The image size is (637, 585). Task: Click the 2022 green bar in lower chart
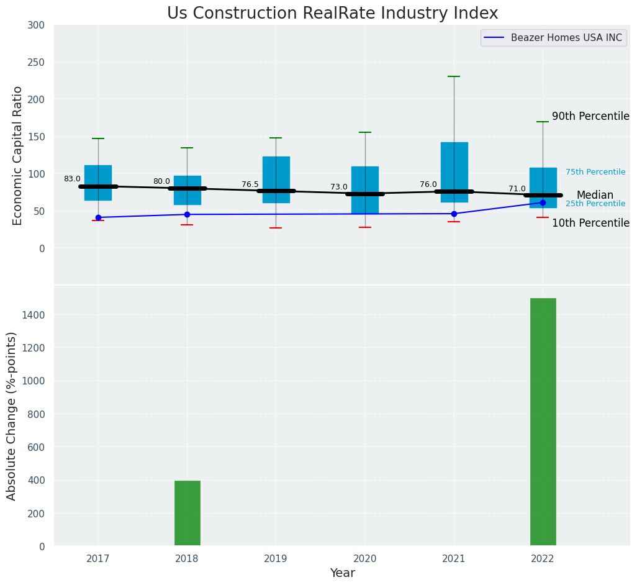543,422
